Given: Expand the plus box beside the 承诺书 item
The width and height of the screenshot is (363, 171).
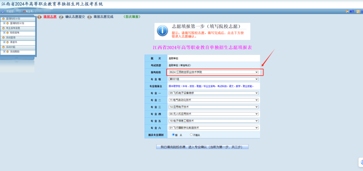Looking at the screenshot, I should (4, 42).
